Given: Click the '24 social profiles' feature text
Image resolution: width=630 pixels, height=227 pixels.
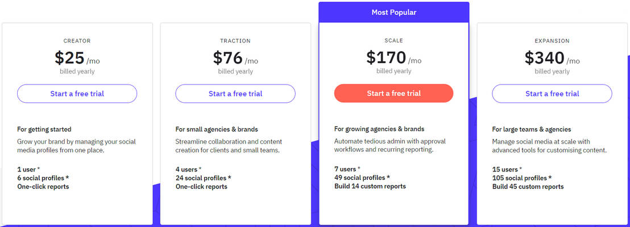Looking at the screenshot, I should (203, 178).
